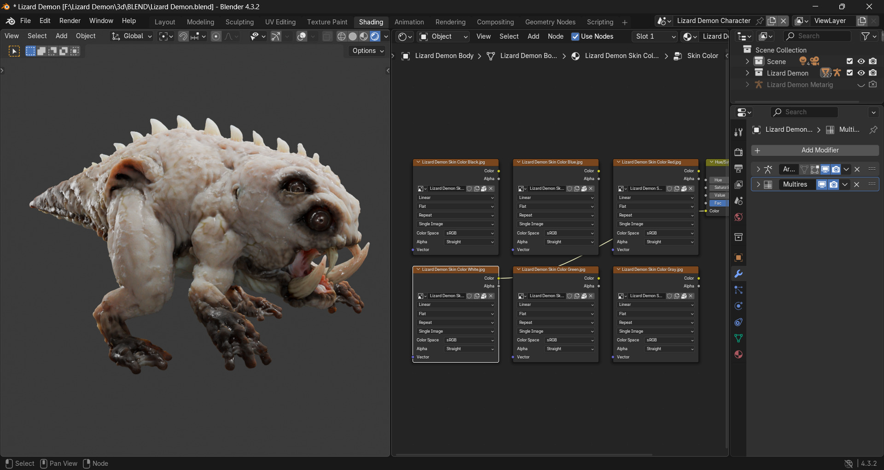Image resolution: width=884 pixels, height=470 pixels.
Task: Open the viewport Options dropdown
Action: pyautogui.click(x=367, y=51)
